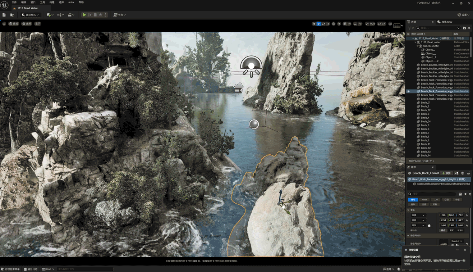The image size is (473, 272).
Task: Open the 窗口 (Window) menu
Action: pyautogui.click(x=33, y=3)
